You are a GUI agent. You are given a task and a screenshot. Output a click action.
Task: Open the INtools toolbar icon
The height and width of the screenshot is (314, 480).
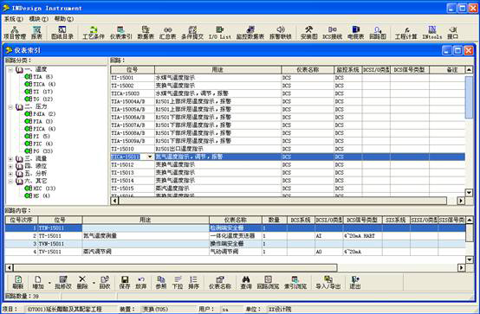(432, 33)
